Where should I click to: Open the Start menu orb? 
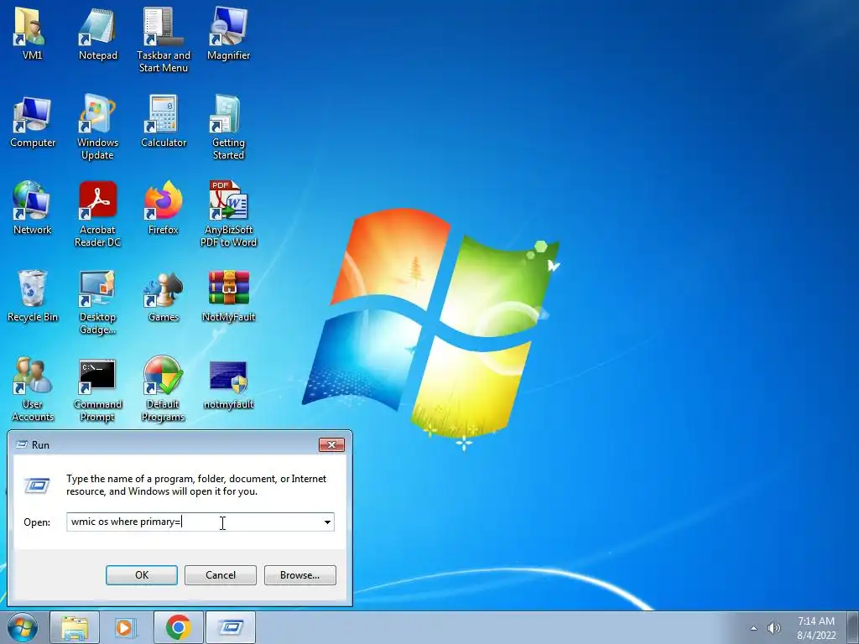pos(23,627)
